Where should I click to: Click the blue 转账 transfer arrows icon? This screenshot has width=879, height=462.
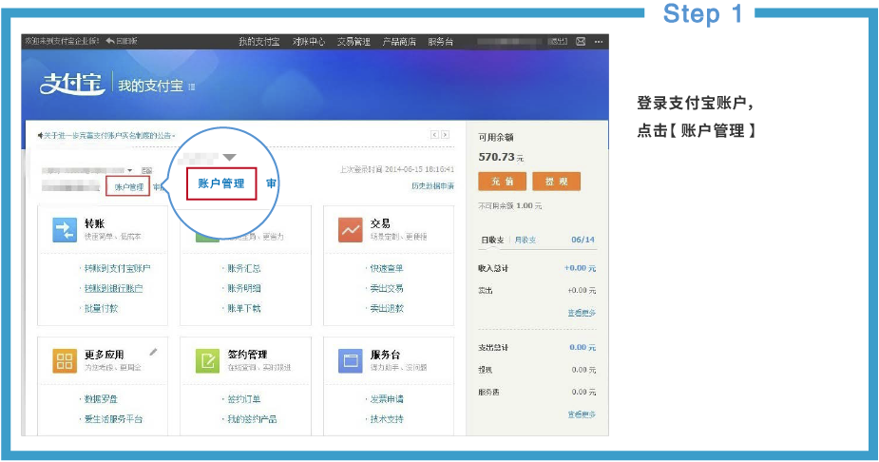[x=65, y=230]
